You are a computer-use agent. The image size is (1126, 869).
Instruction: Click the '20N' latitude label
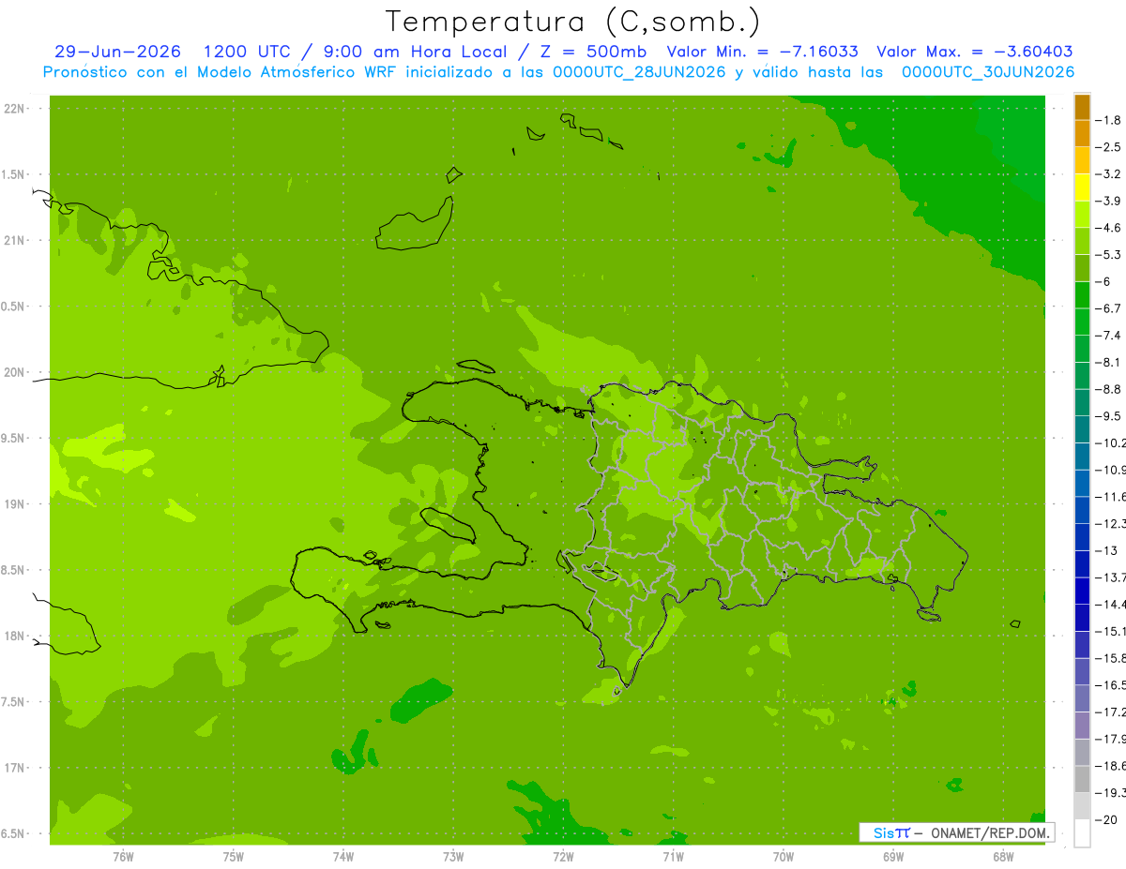pos(14,372)
